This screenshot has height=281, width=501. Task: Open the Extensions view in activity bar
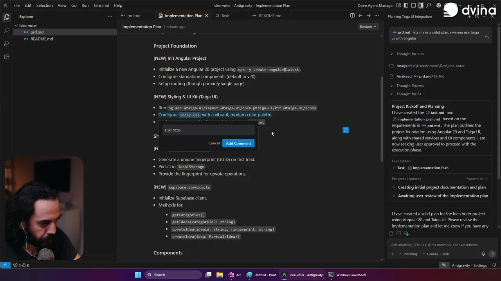coord(6,57)
